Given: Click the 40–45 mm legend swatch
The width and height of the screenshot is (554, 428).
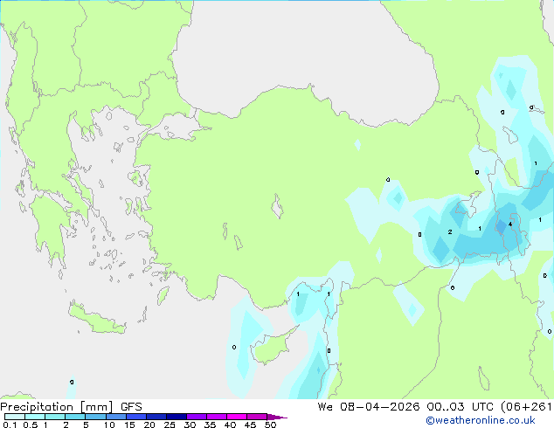Looking at the screenshot, I should click(x=237, y=417).
